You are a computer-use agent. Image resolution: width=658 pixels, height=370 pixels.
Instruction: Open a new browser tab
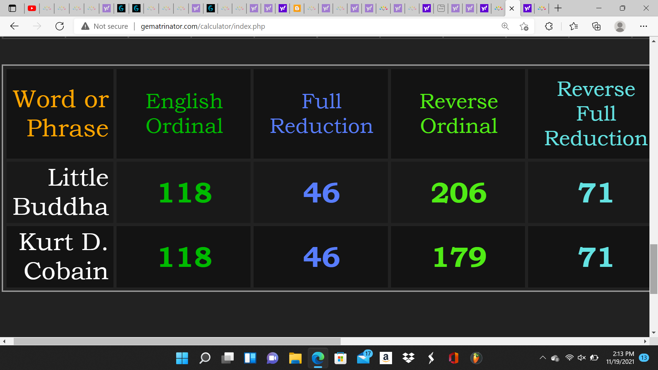coord(558,8)
